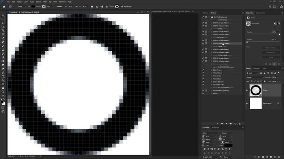284x159 pixels.
Task: Open path alignment options
Action: click(x=97, y=7)
